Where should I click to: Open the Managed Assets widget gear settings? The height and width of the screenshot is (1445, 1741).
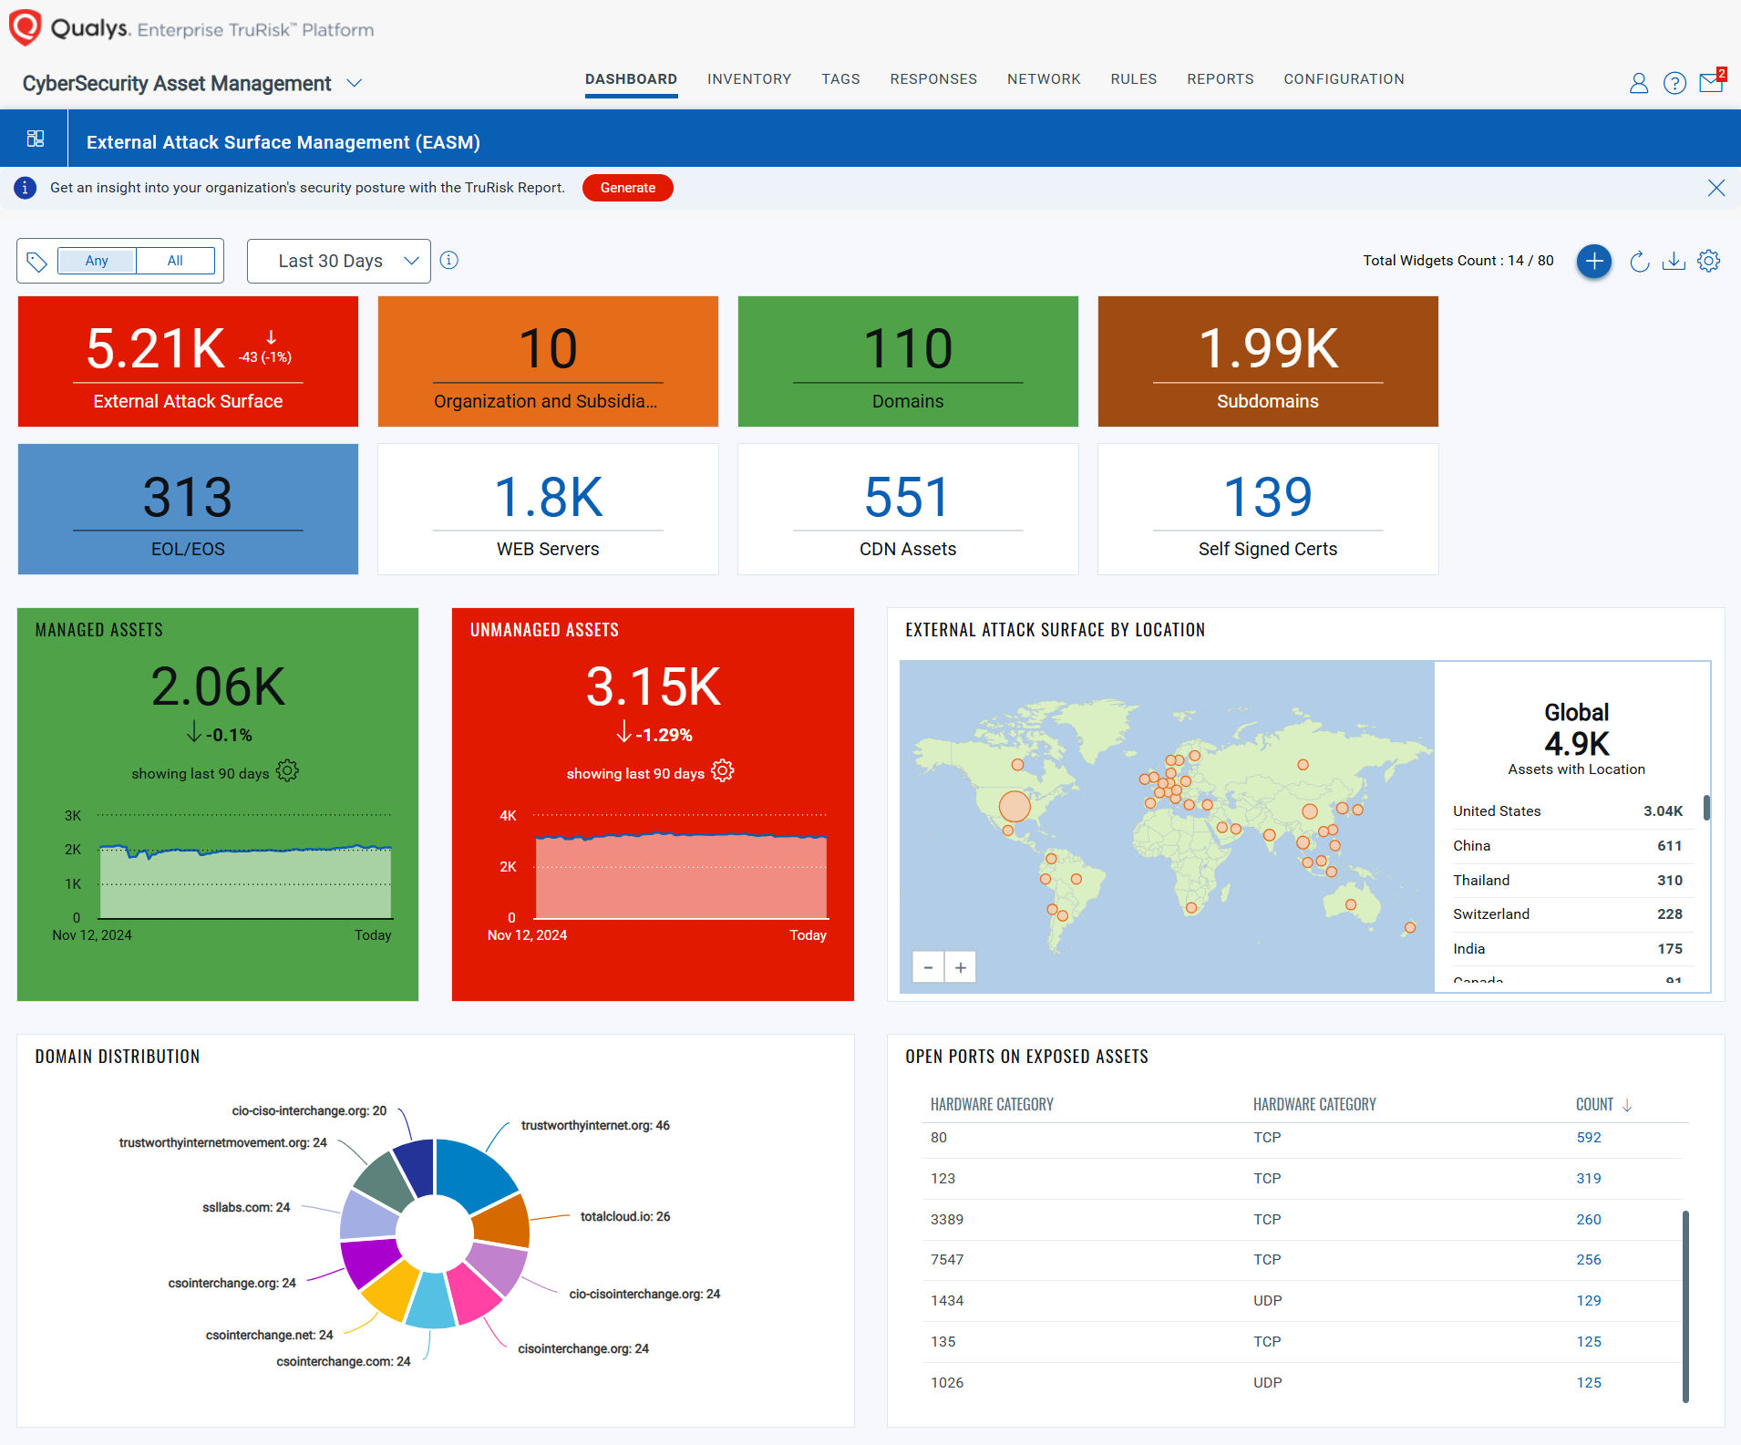pyautogui.click(x=287, y=771)
